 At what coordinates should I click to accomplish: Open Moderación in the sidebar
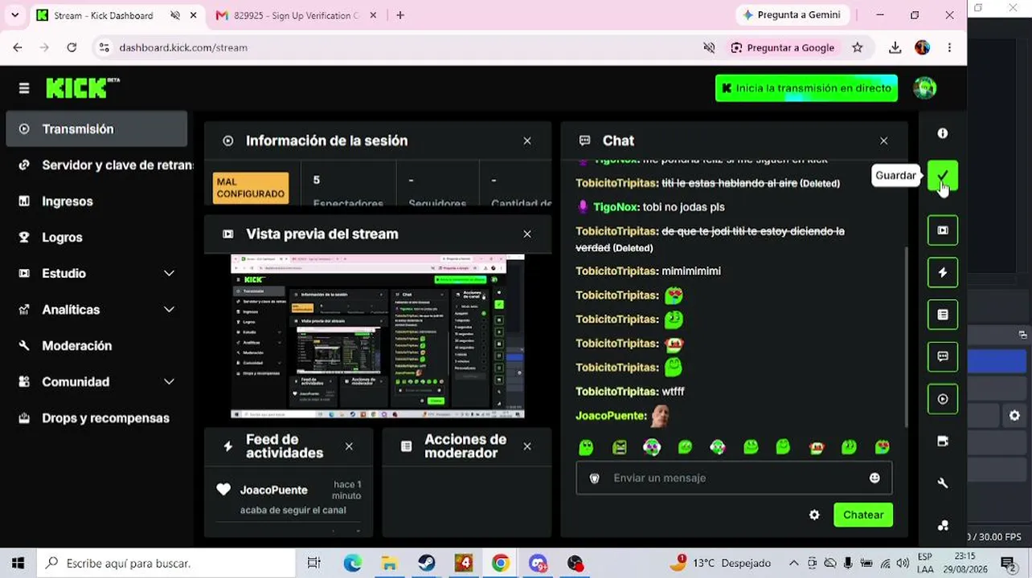coord(96,345)
